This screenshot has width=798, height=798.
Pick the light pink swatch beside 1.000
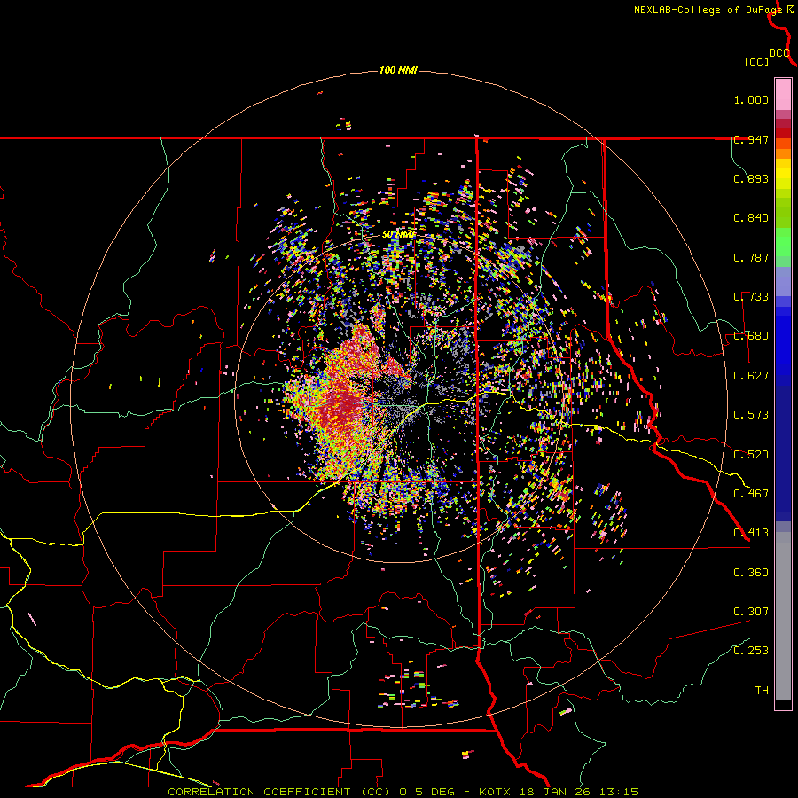point(783,95)
